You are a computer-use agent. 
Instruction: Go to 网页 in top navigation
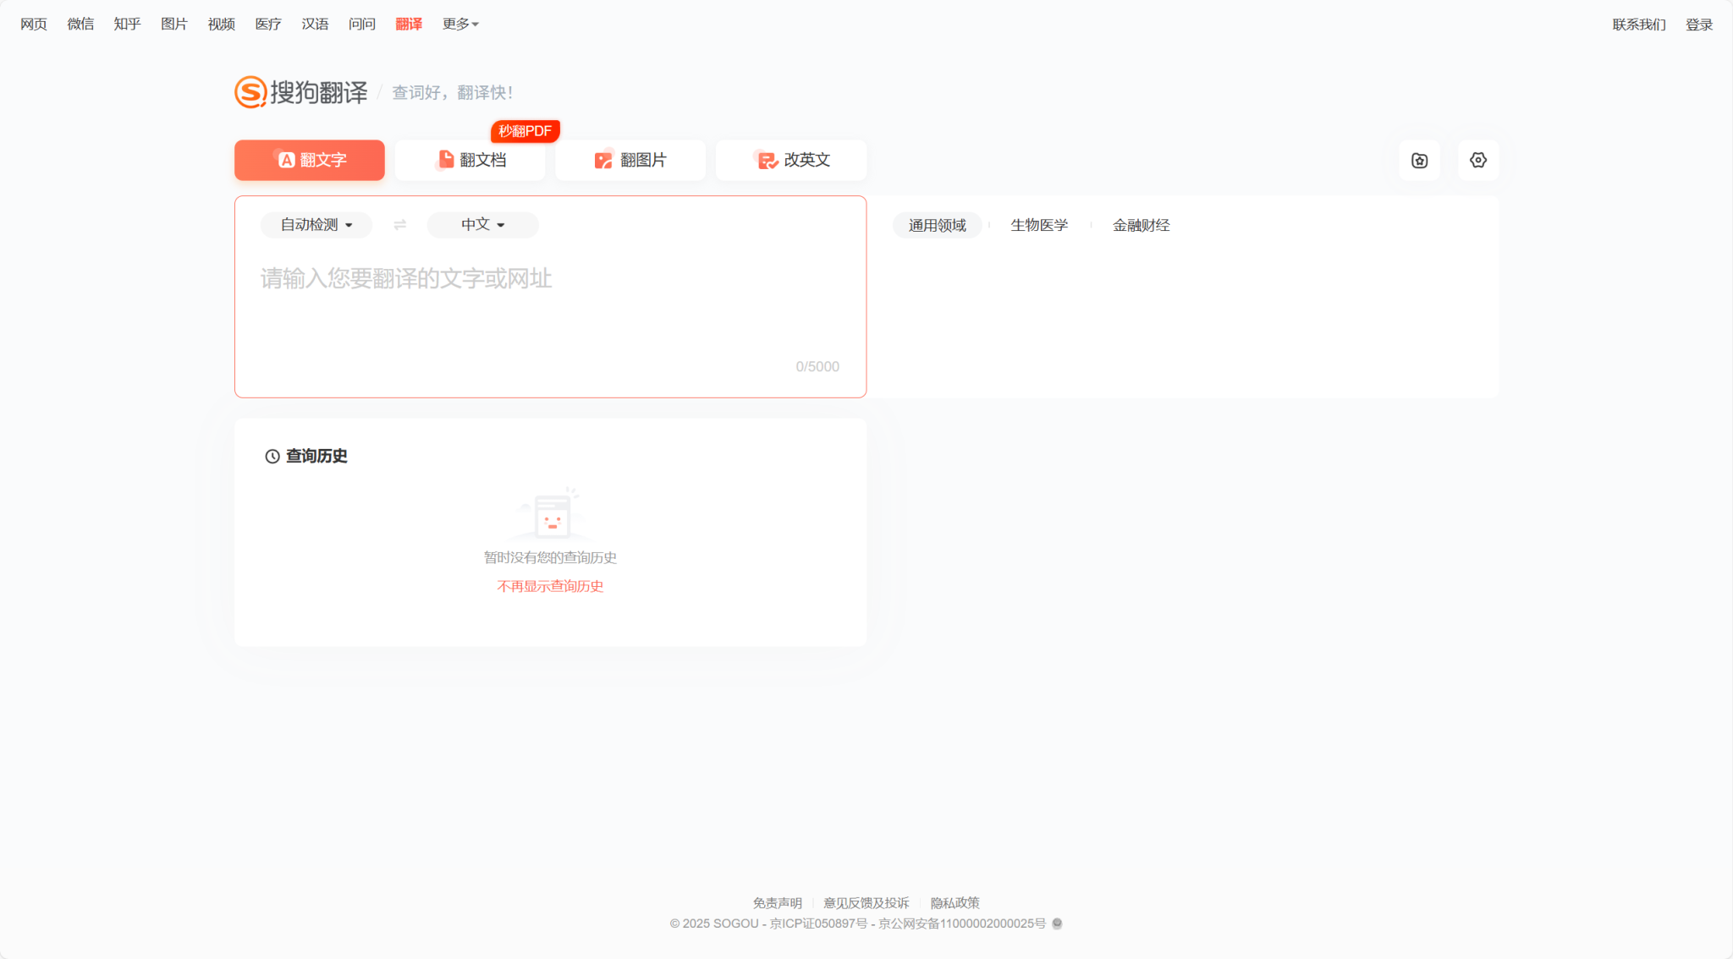coord(34,25)
